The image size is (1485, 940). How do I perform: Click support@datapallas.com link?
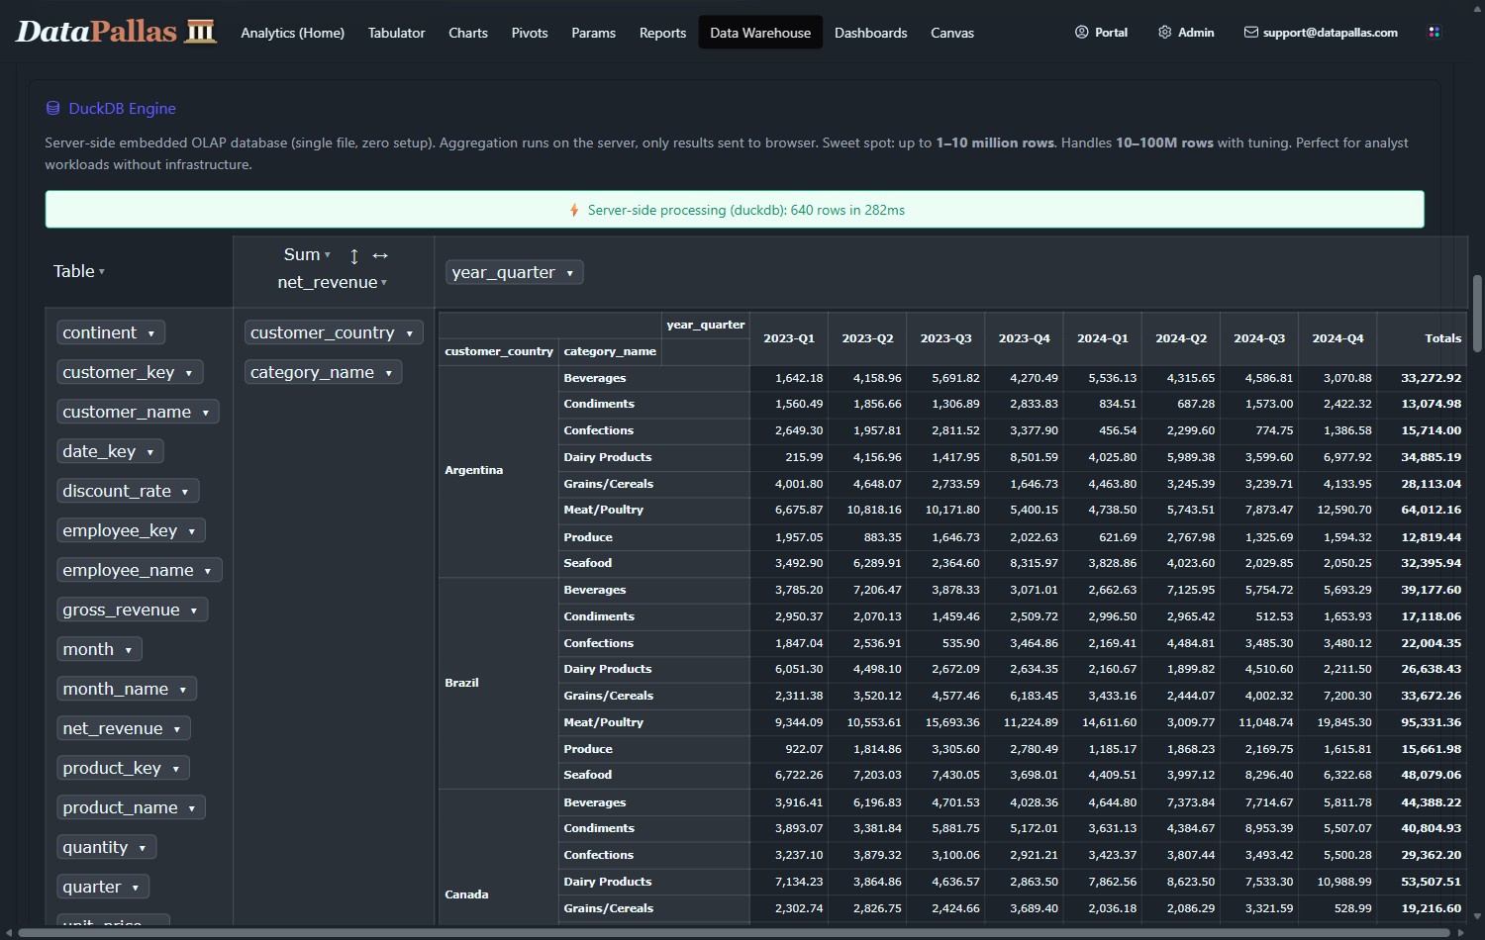[x=1321, y=32]
